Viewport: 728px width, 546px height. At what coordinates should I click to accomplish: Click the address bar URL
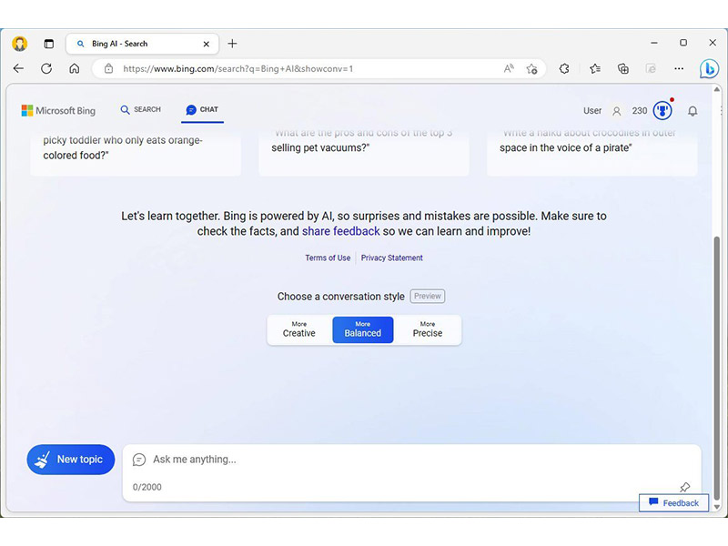238,69
